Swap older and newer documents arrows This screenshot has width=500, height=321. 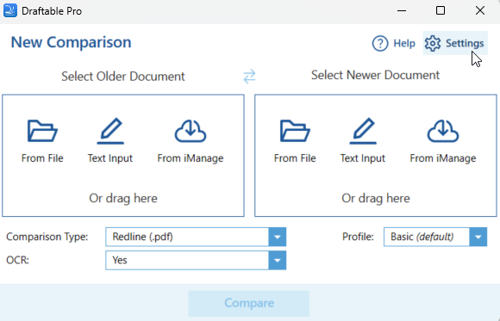(249, 77)
